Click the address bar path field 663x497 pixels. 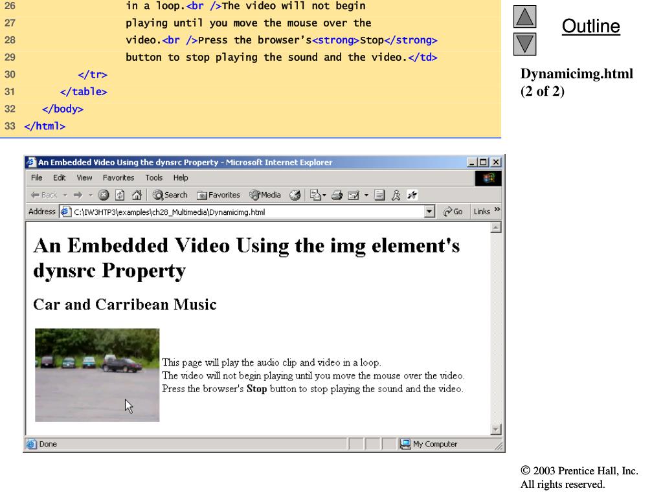point(247,212)
